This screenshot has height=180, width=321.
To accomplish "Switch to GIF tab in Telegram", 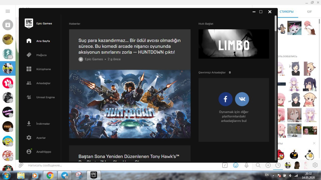I will tap(309, 12).
